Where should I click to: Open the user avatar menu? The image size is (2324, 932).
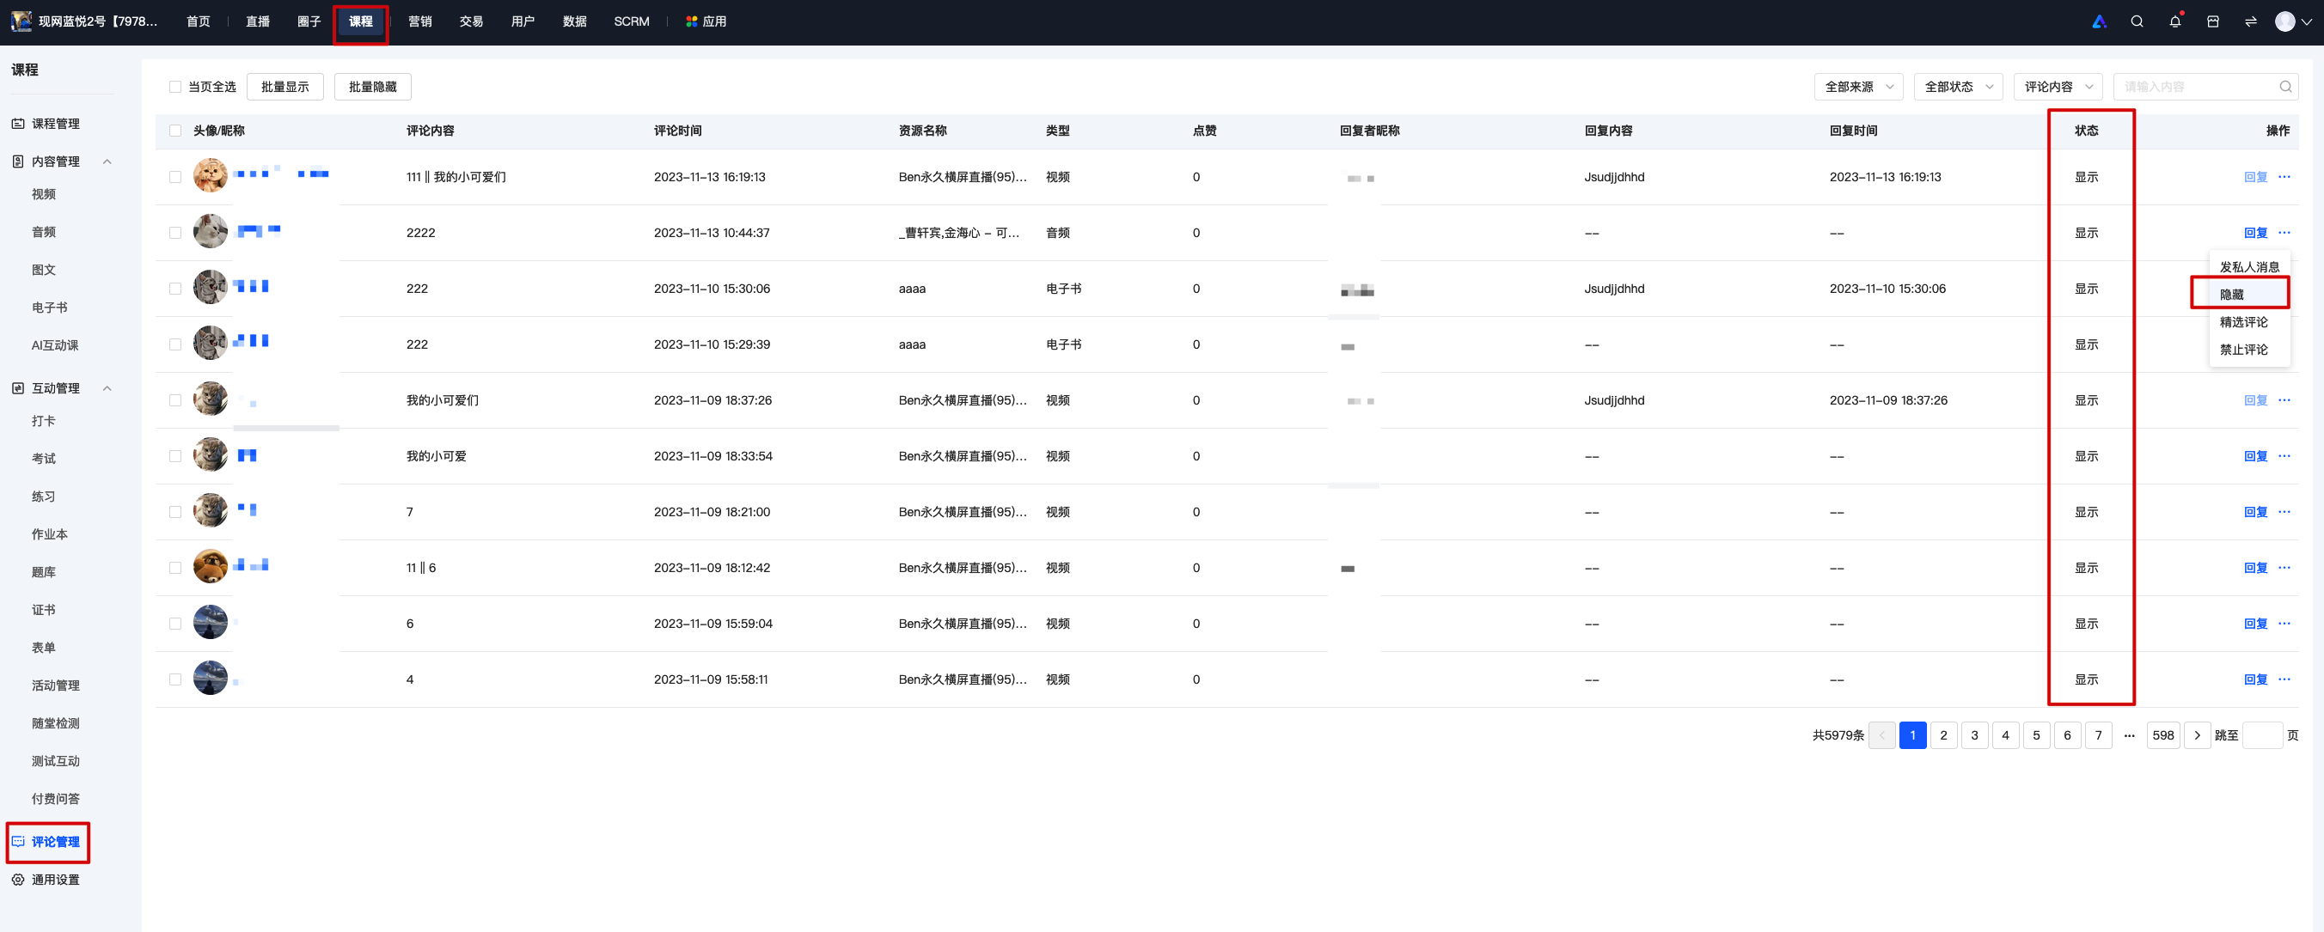2292,21
